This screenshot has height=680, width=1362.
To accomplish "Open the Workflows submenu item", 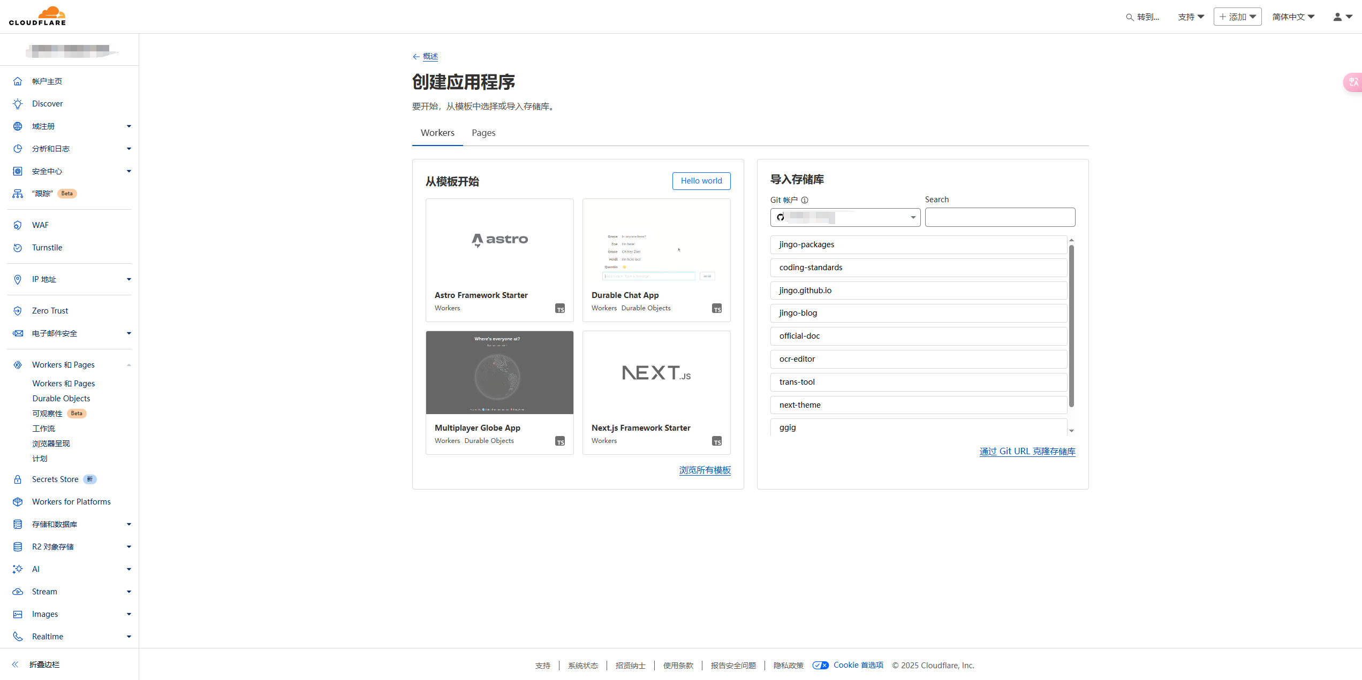I will click(43, 429).
